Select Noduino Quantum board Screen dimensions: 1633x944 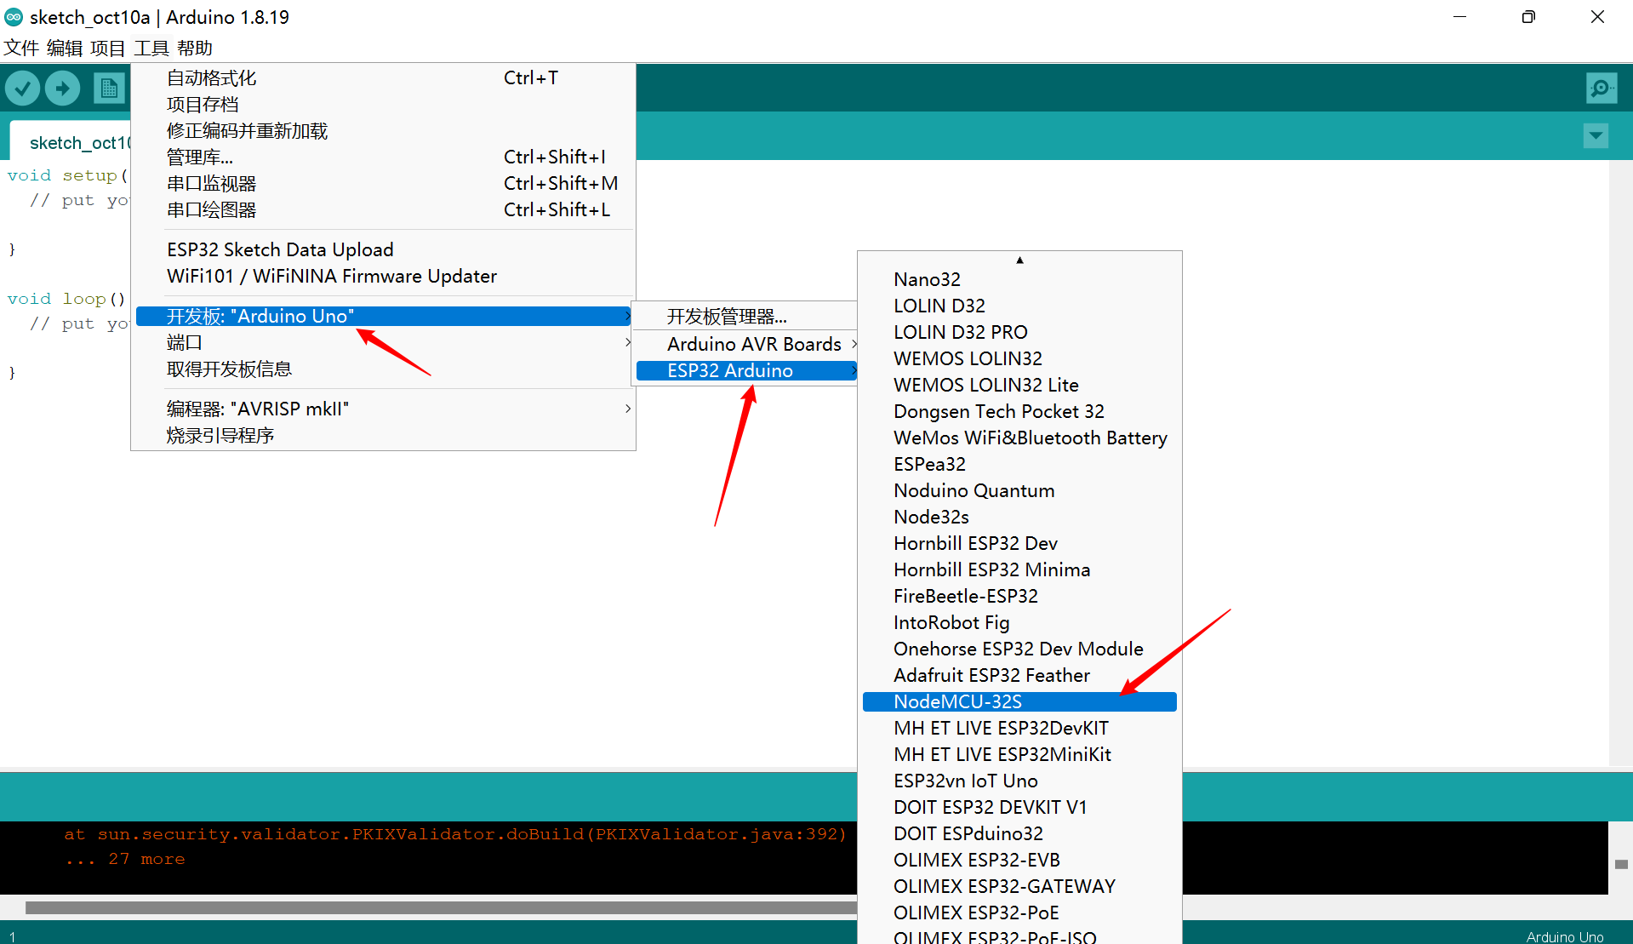click(x=1019, y=491)
